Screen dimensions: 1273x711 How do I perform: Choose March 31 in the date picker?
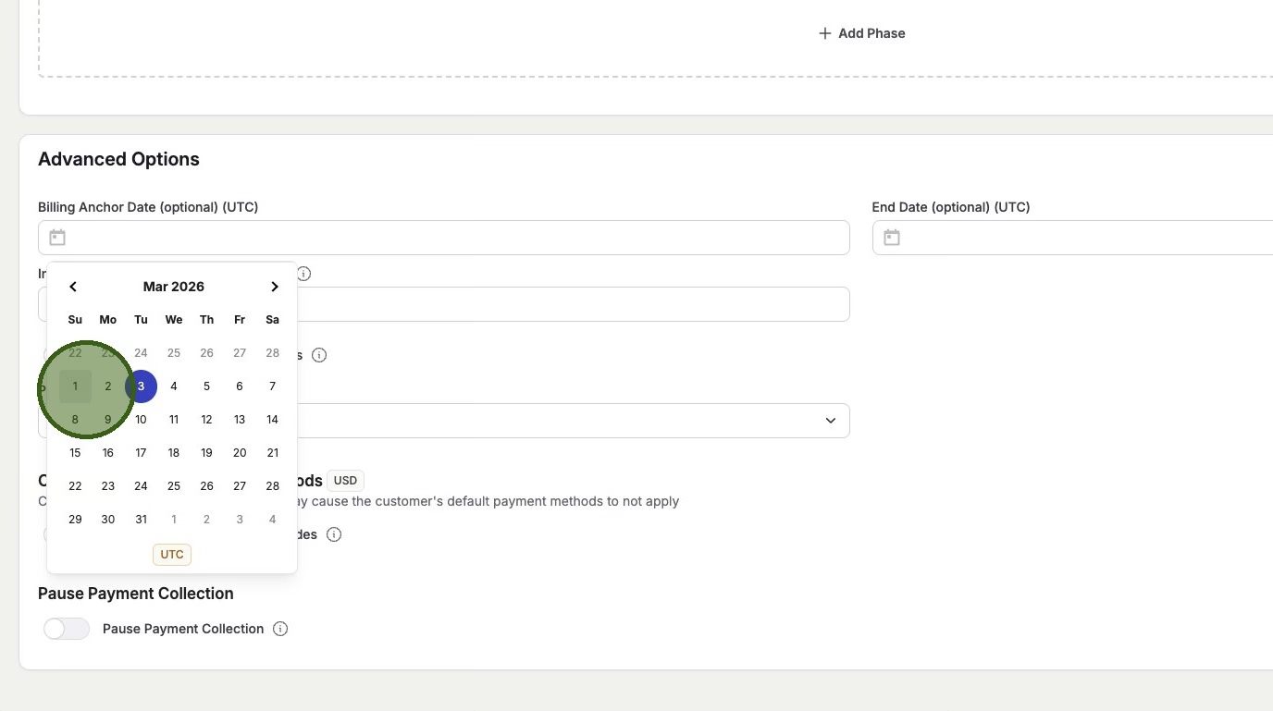point(141,520)
